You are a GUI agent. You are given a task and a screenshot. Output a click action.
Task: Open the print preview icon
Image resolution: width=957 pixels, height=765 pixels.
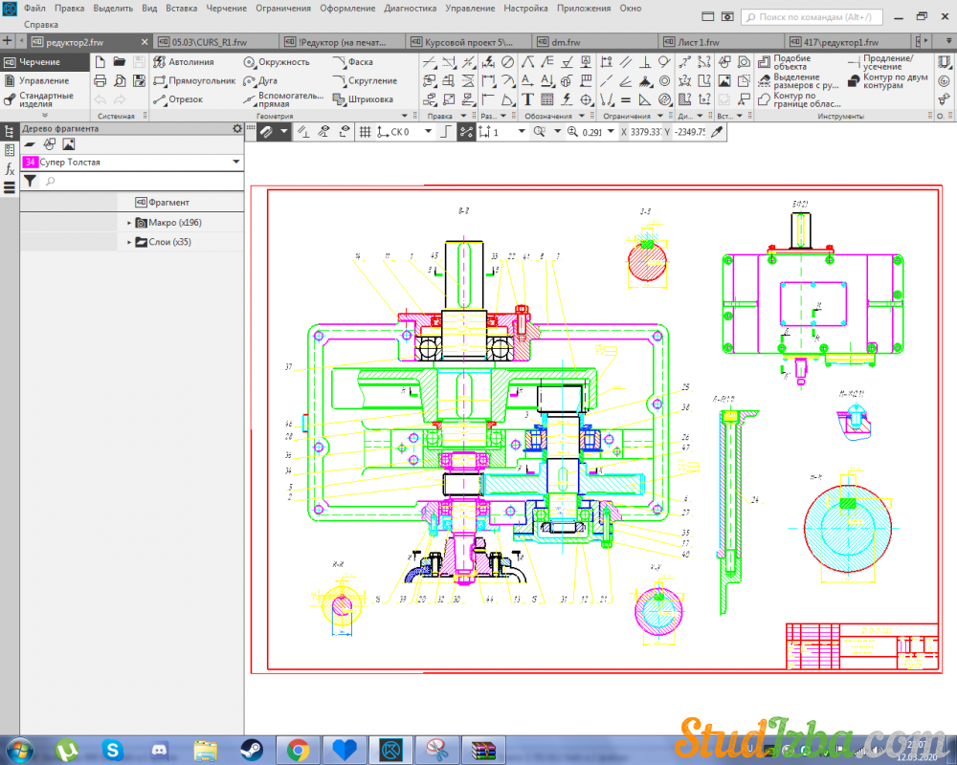click(120, 81)
